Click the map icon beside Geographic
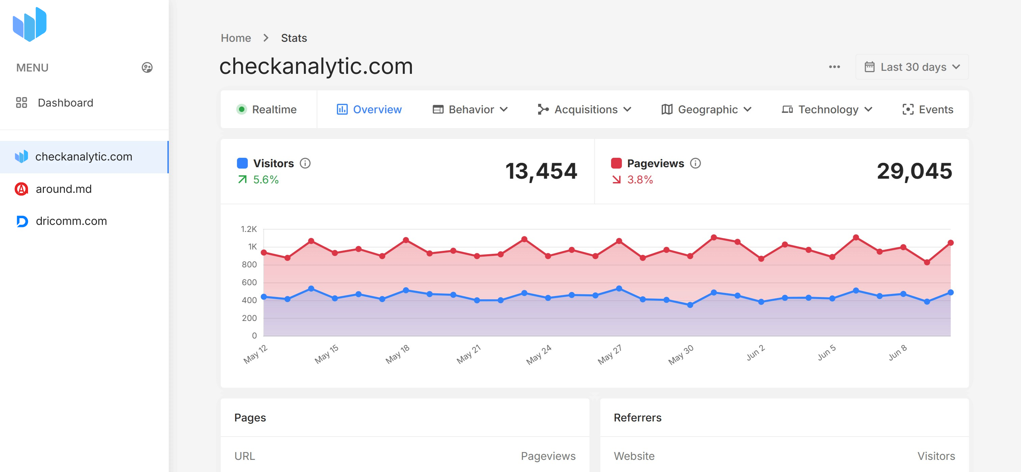The image size is (1021, 472). tap(667, 109)
